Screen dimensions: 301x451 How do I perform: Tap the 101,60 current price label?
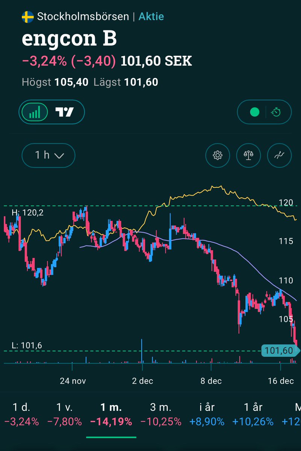(x=280, y=351)
